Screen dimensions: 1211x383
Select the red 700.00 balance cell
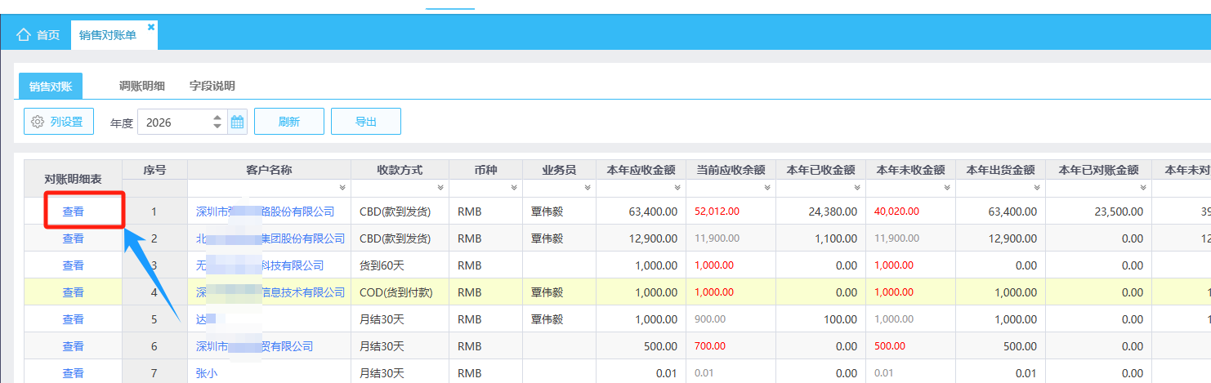[731, 346]
